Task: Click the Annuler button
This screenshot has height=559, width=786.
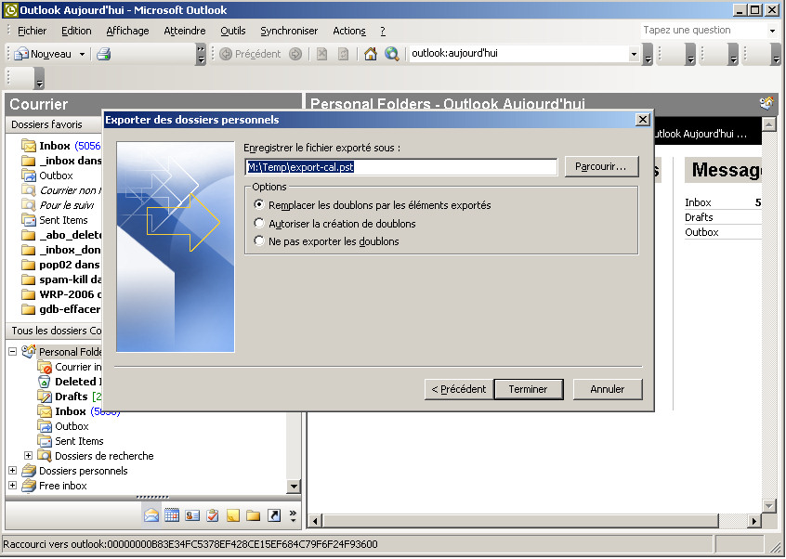Action: (x=607, y=389)
